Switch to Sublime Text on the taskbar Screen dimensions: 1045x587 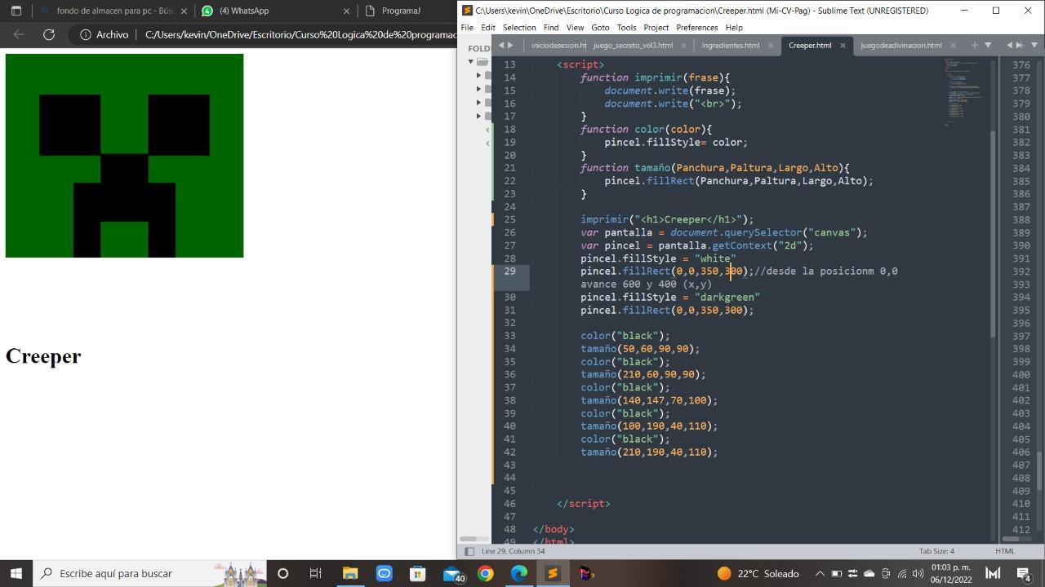[553, 573]
